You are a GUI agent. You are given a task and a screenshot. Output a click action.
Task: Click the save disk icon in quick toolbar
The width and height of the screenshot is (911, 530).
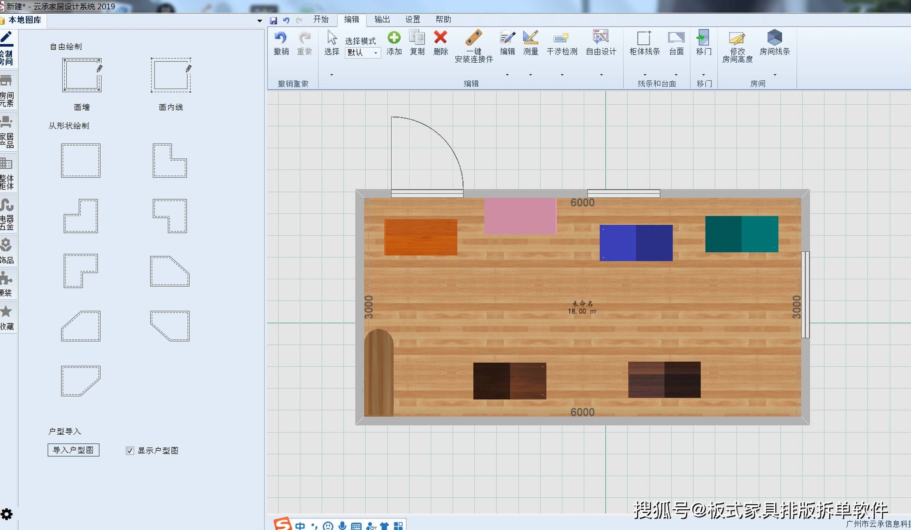273,20
